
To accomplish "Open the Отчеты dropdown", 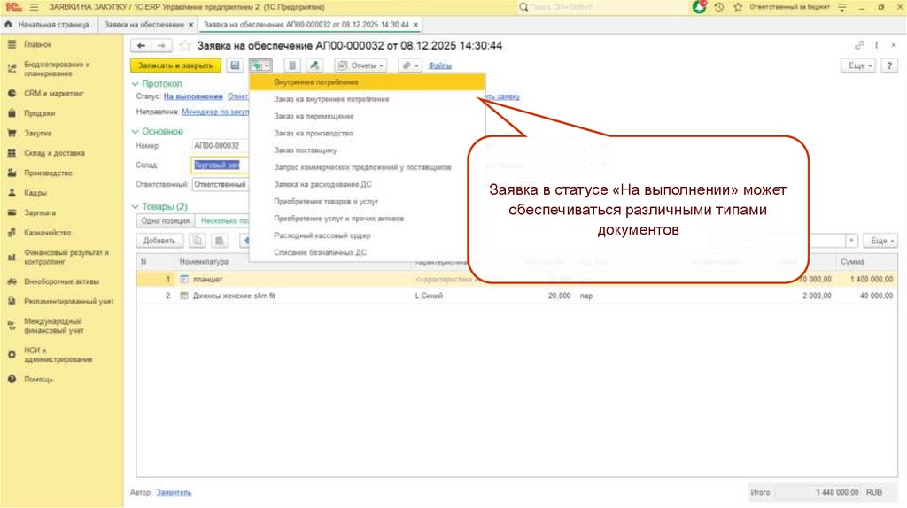I will pyautogui.click(x=360, y=65).
